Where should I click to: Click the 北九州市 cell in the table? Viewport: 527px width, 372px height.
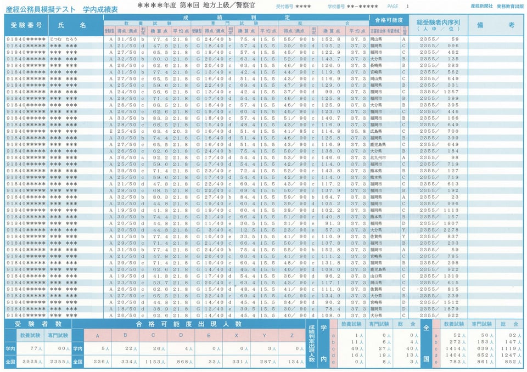click(379, 157)
